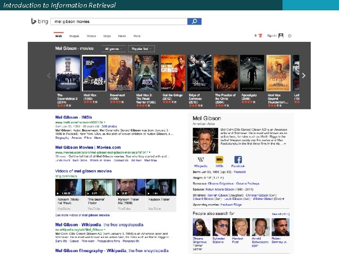Open the More tab
Viewport: 339px width, 254px height.
pyautogui.click(x=137, y=36)
